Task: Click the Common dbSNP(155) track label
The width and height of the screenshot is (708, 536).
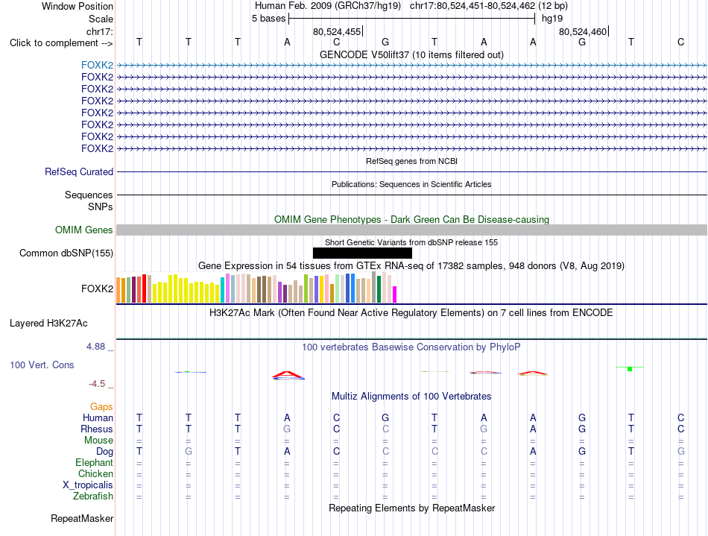Action: coord(66,253)
